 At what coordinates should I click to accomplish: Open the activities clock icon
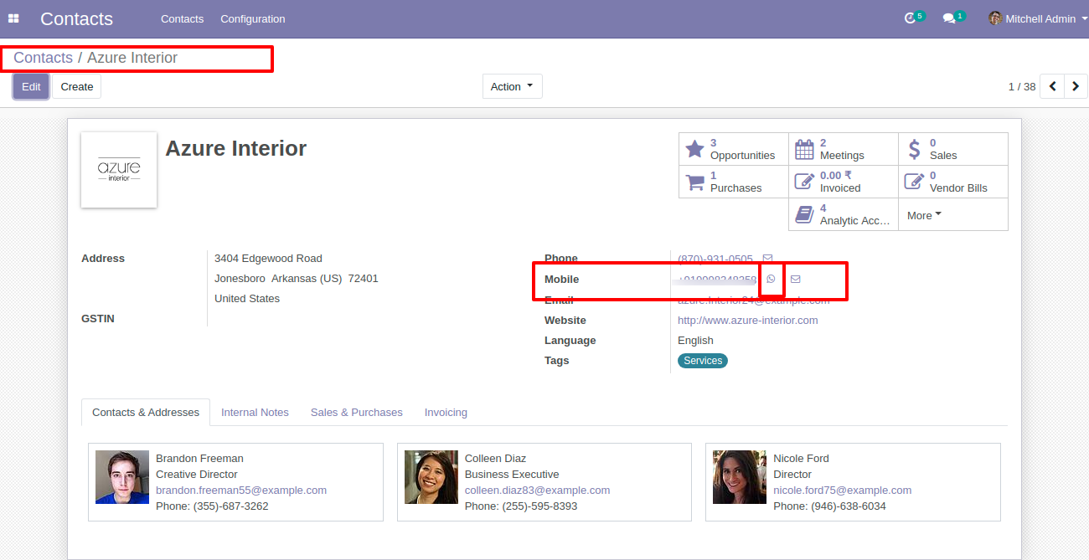click(911, 18)
